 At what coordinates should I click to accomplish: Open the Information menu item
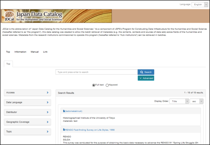pyautogui.click(x=20, y=52)
